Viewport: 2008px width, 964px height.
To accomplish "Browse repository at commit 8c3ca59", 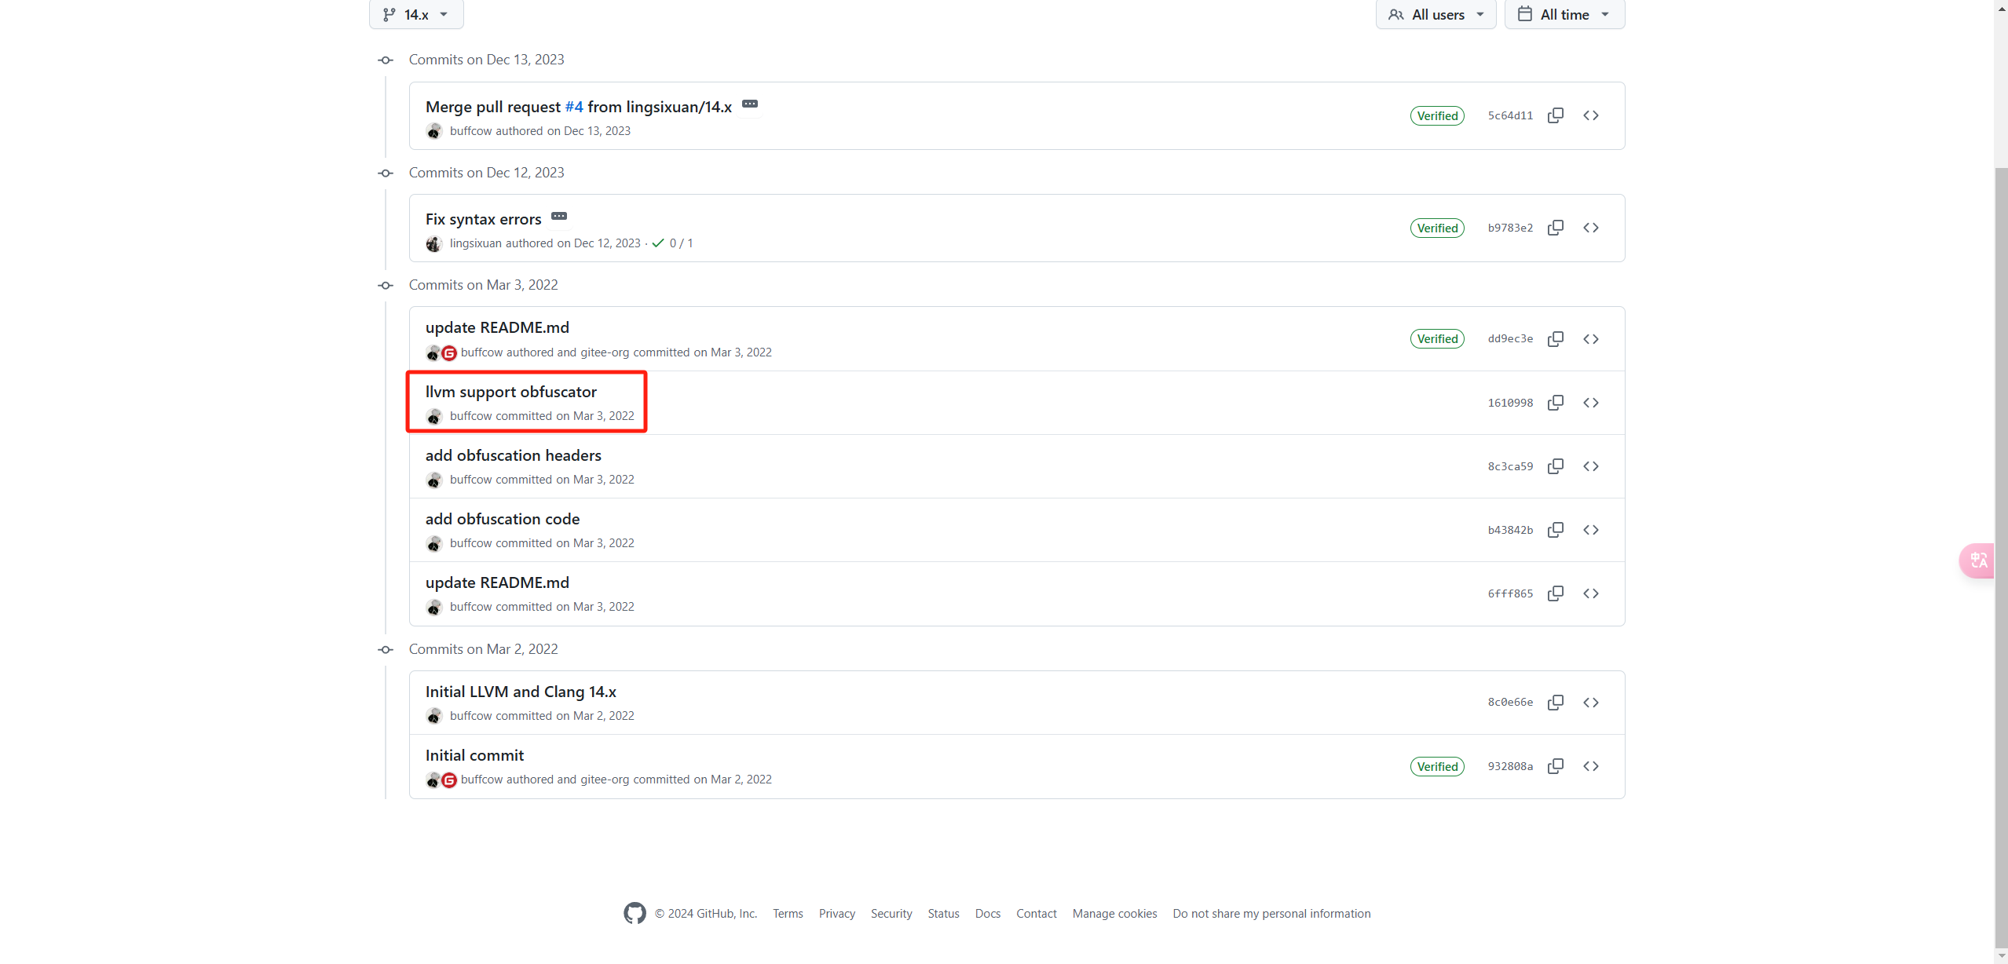I will (x=1591, y=466).
